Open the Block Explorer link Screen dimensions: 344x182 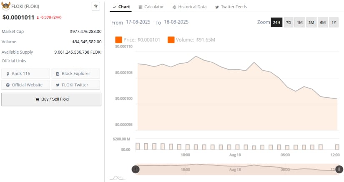[76, 74]
